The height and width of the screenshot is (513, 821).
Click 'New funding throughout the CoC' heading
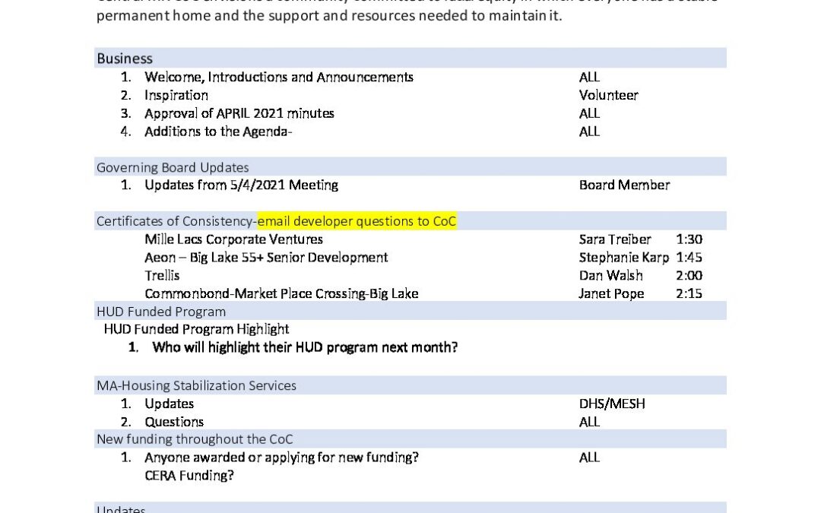pyautogui.click(x=195, y=439)
